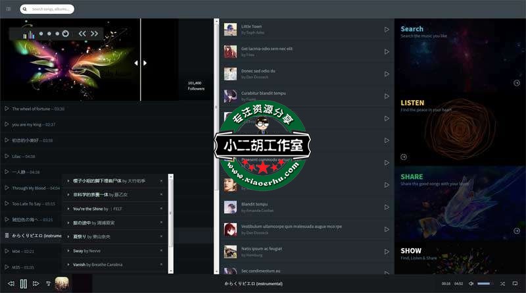
Task: Mute the volume speaker icon
Action: (471, 284)
